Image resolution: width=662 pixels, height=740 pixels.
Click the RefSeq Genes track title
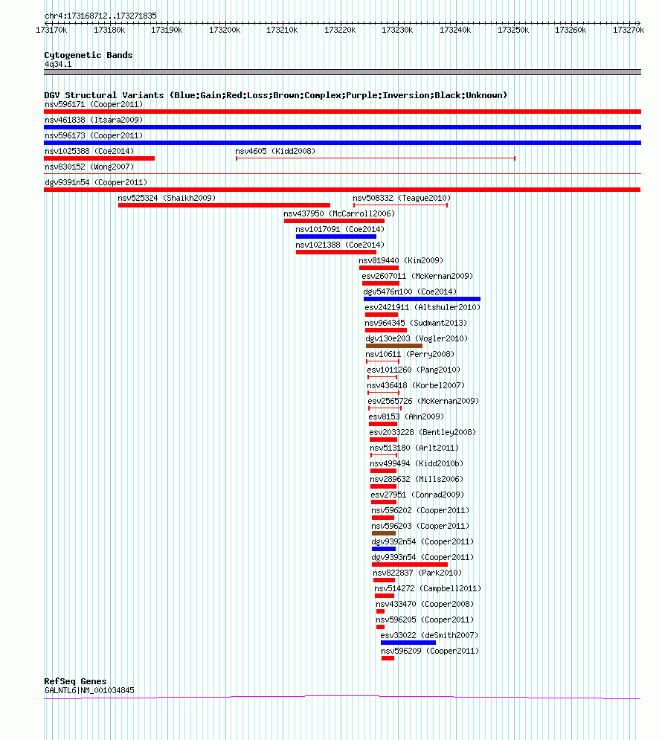click(75, 681)
